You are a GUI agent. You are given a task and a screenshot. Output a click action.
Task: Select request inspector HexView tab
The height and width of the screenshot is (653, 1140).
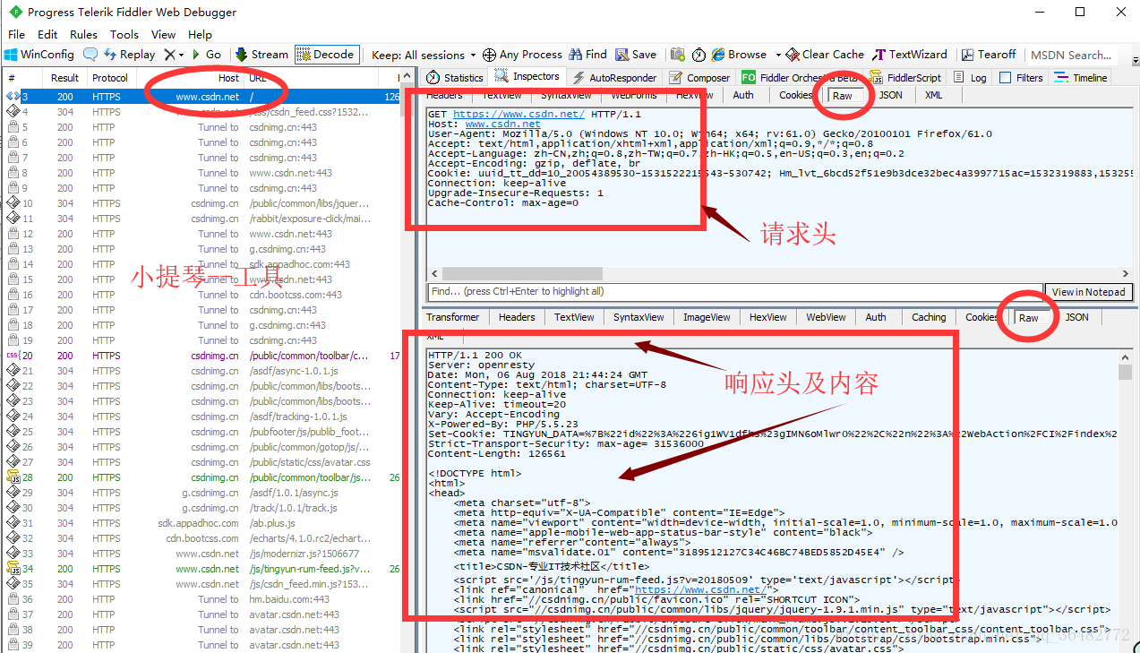click(x=694, y=95)
